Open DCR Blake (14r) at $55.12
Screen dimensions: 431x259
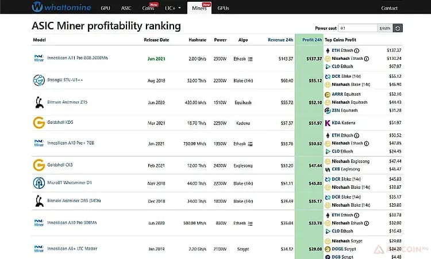[x=346, y=76]
